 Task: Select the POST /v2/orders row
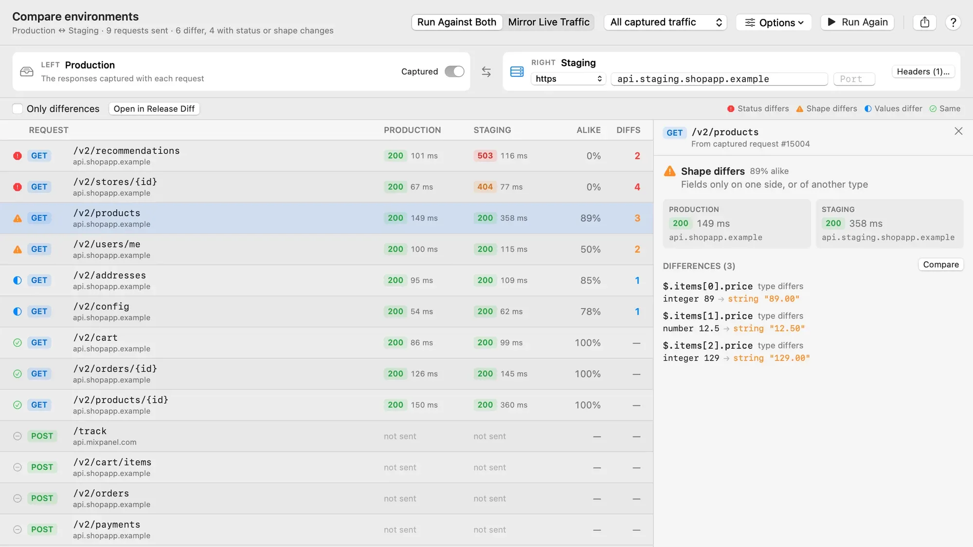click(326, 498)
